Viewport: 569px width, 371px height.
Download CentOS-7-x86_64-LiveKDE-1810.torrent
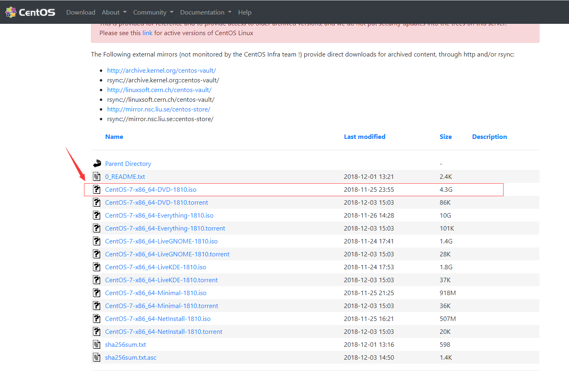point(161,280)
